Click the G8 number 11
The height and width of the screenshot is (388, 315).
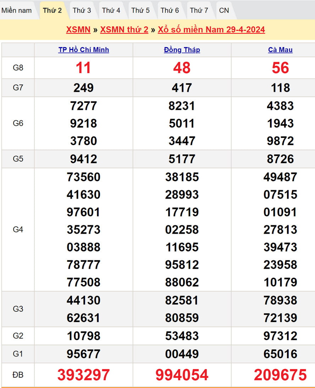(x=83, y=68)
